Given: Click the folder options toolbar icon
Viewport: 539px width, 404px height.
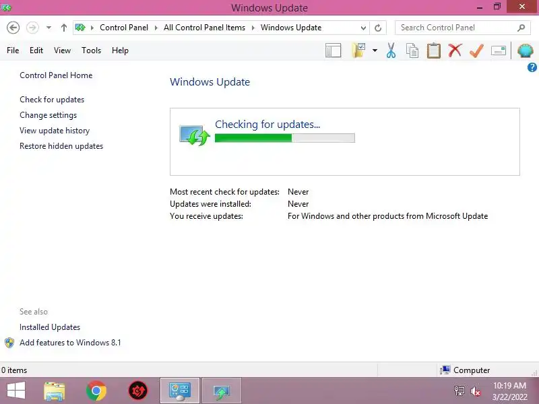Looking at the screenshot, I should (x=358, y=50).
